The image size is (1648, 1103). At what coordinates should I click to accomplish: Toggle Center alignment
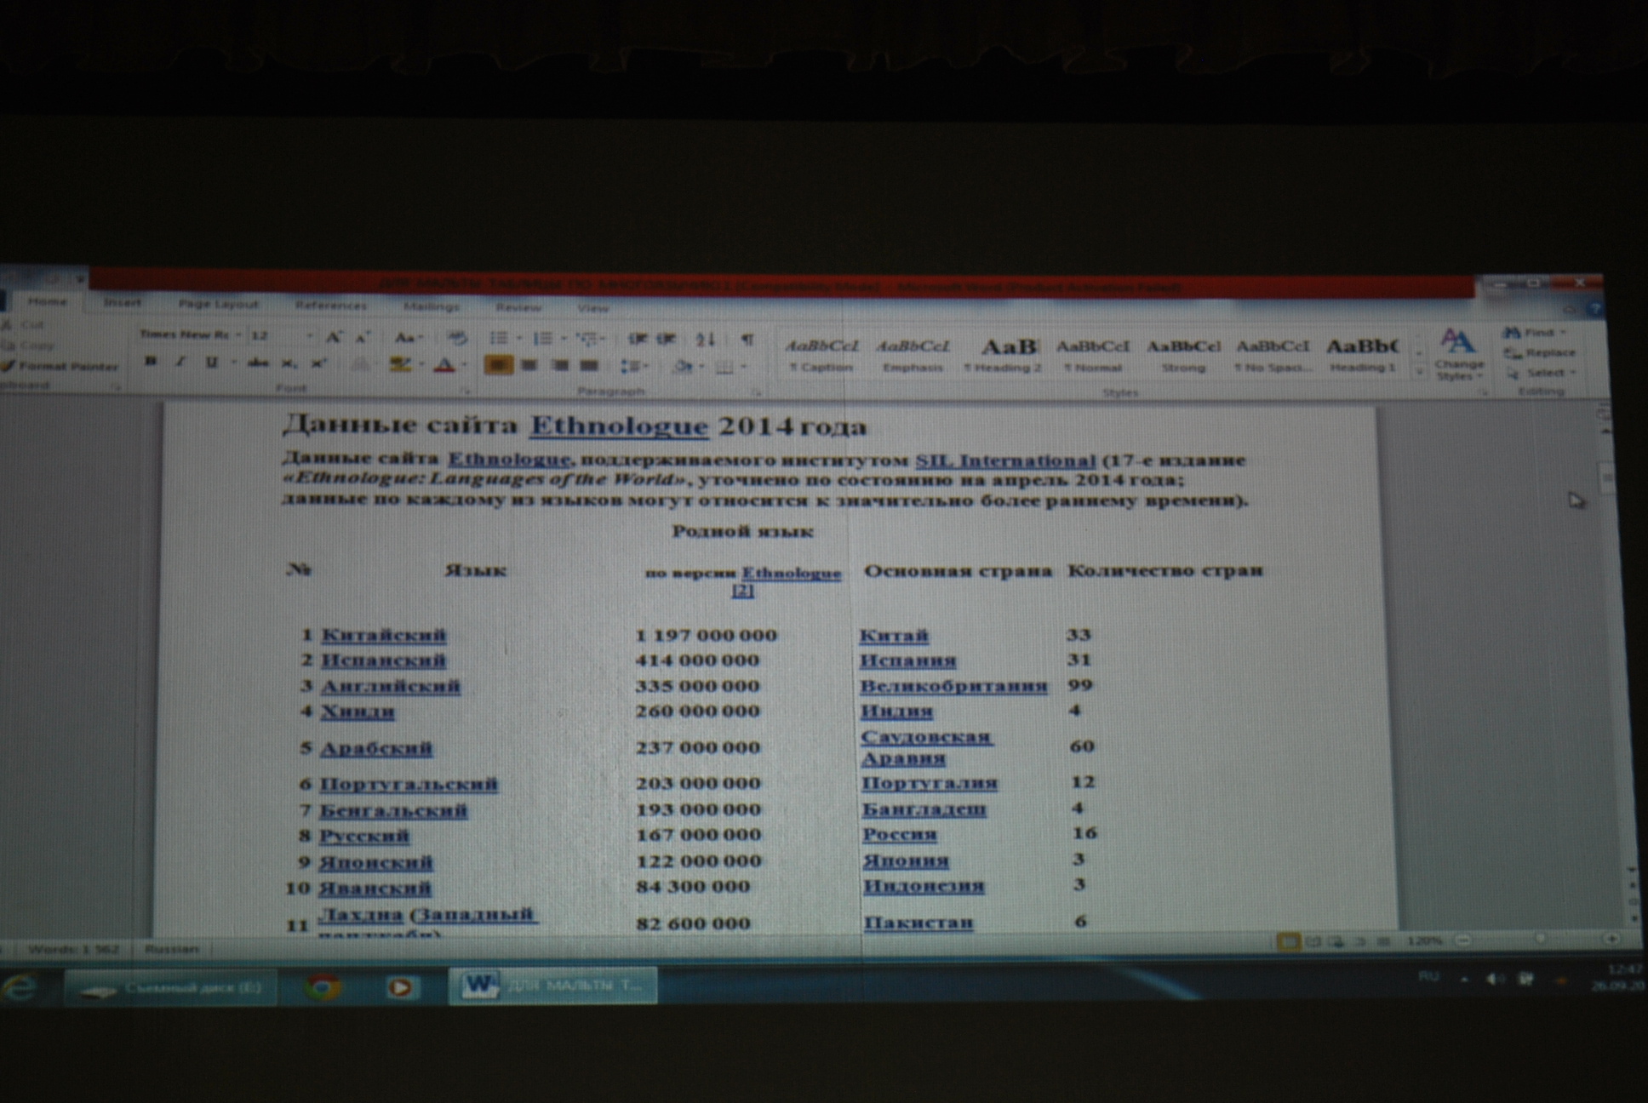(529, 366)
